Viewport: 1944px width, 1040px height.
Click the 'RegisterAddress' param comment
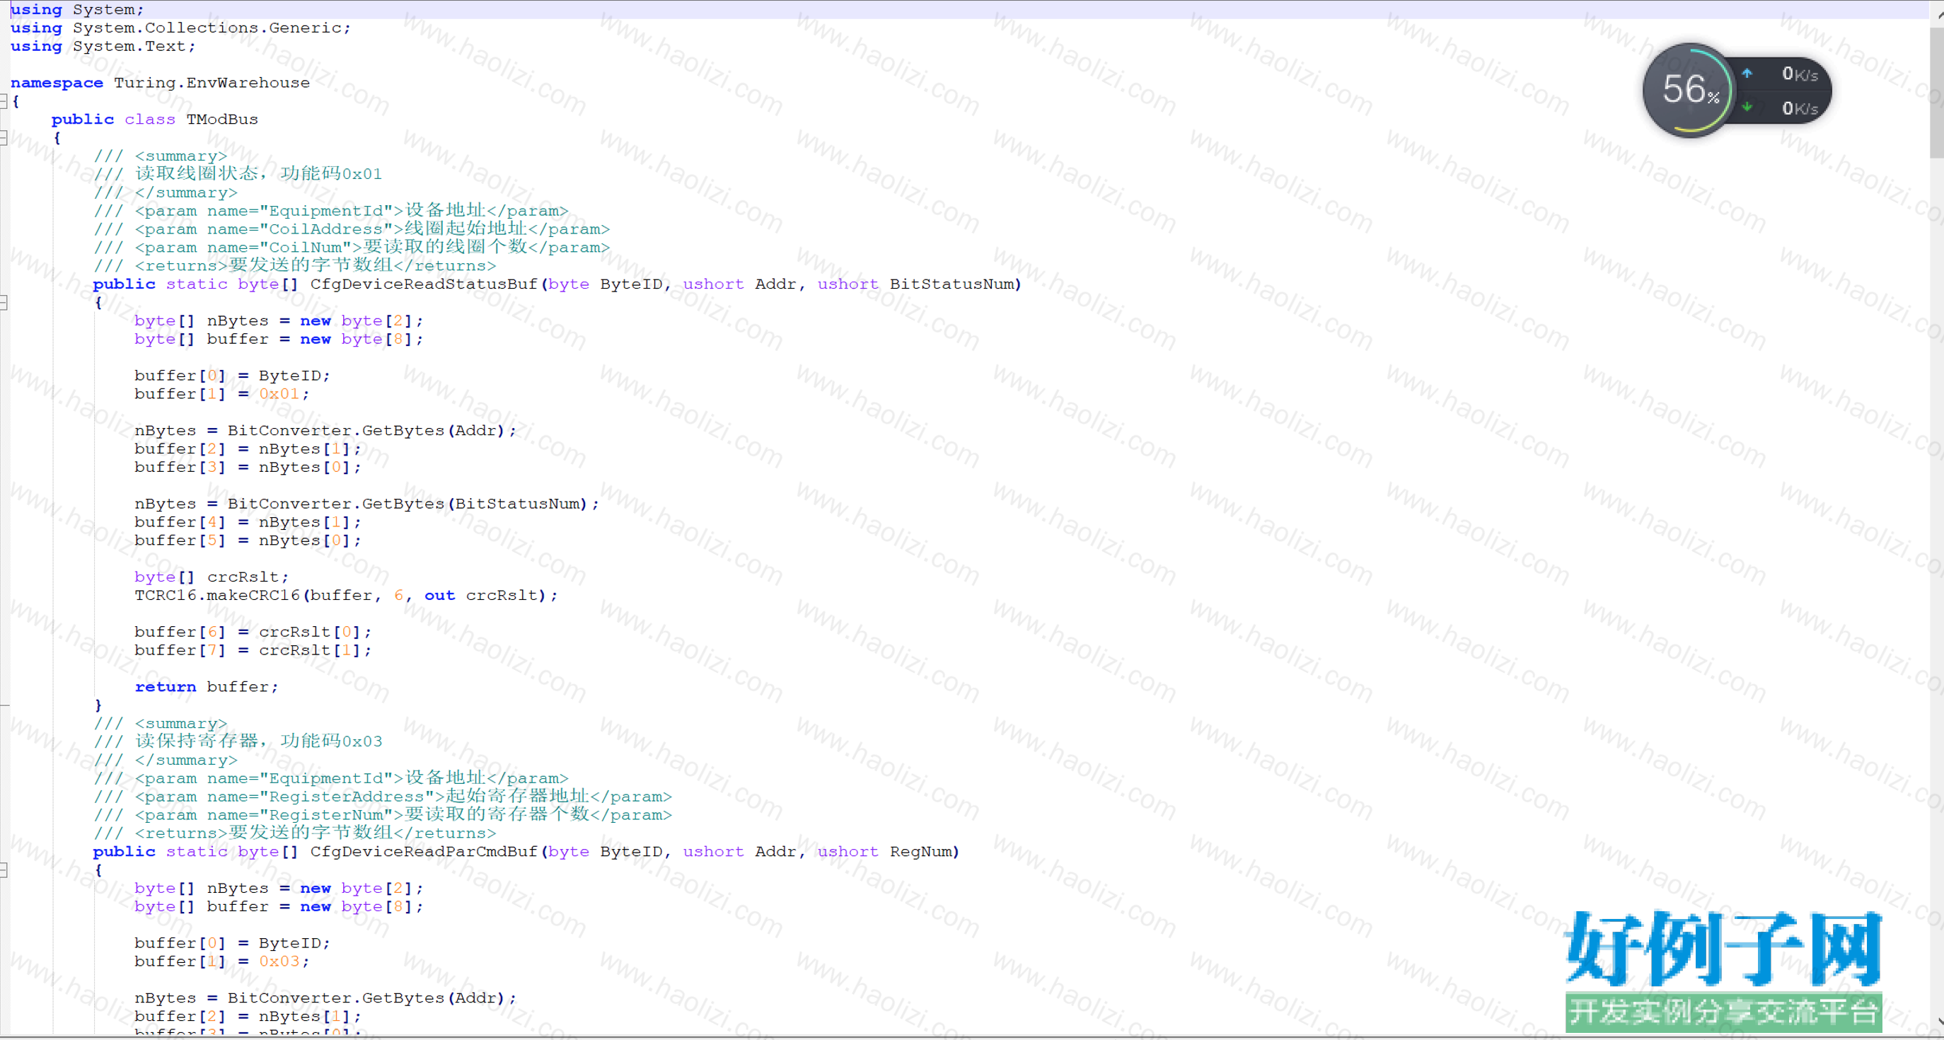point(383,797)
